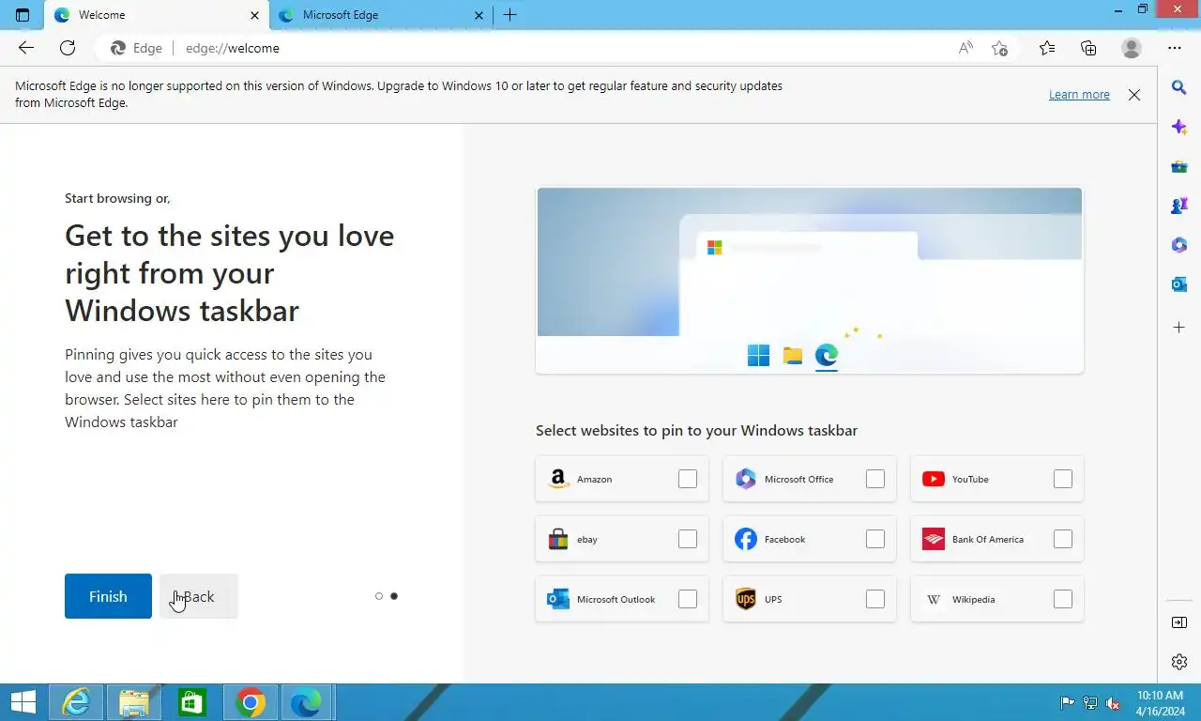Open the Collections icon

pyautogui.click(x=1088, y=48)
